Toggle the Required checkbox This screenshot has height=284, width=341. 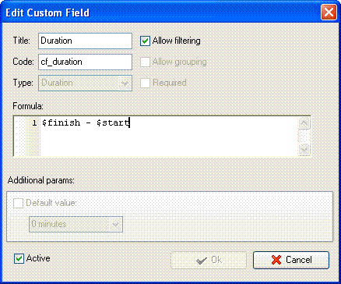pos(145,83)
